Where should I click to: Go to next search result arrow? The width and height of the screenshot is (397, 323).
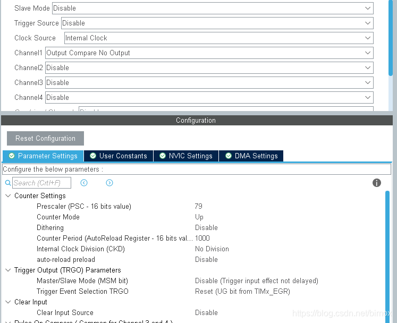[x=109, y=183]
